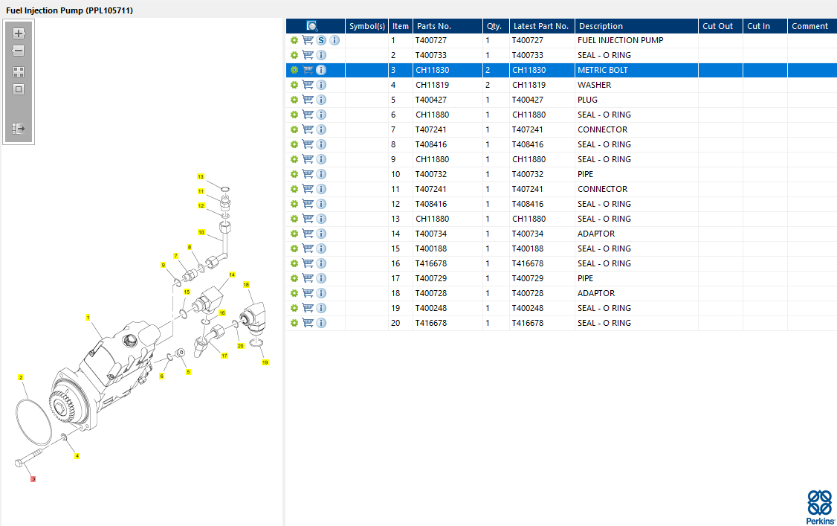Select callout 1 on the pump diagram
837x526 pixels.
tap(88, 317)
